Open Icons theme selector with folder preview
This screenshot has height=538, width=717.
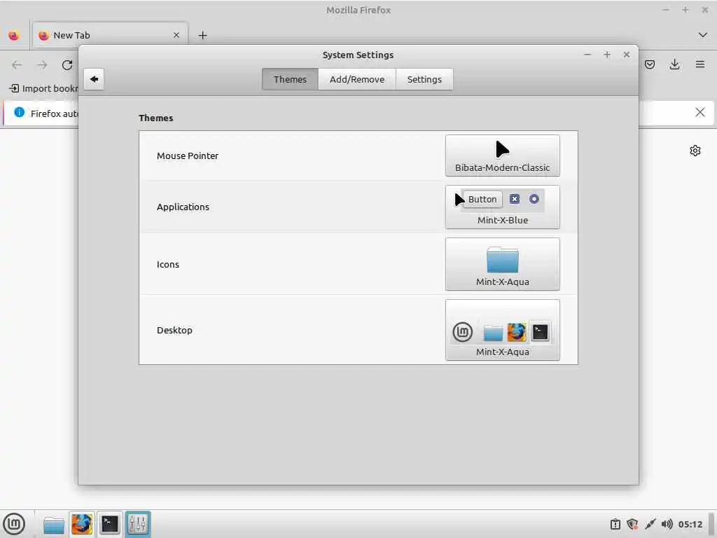click(502, 264)
